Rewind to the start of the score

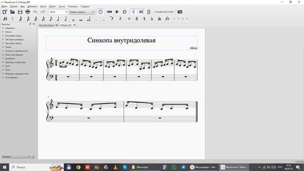click(109, 12)
